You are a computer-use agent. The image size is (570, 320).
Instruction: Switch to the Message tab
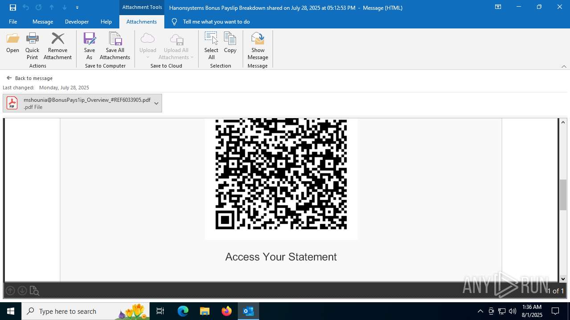(x=43, y=22)
